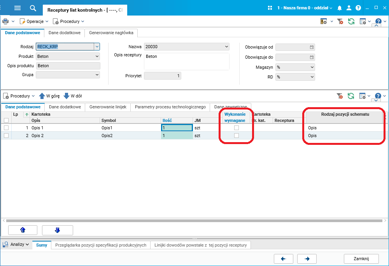Viewport: 389px width, 266px height.
Task: Click the notifications bell icon
Action: tap(340, 8)
